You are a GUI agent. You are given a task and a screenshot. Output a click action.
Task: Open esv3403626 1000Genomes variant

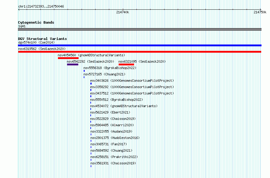132,81
